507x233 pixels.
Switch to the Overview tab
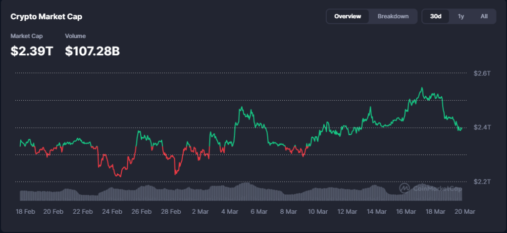point(348,16)
